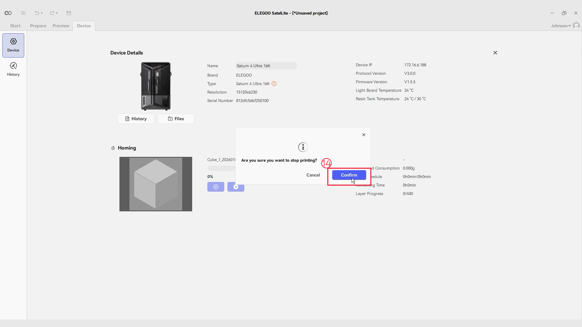The image size is (582, 327).
Task: Click the Layer Progress value 0/400
Action: (408, 193)
